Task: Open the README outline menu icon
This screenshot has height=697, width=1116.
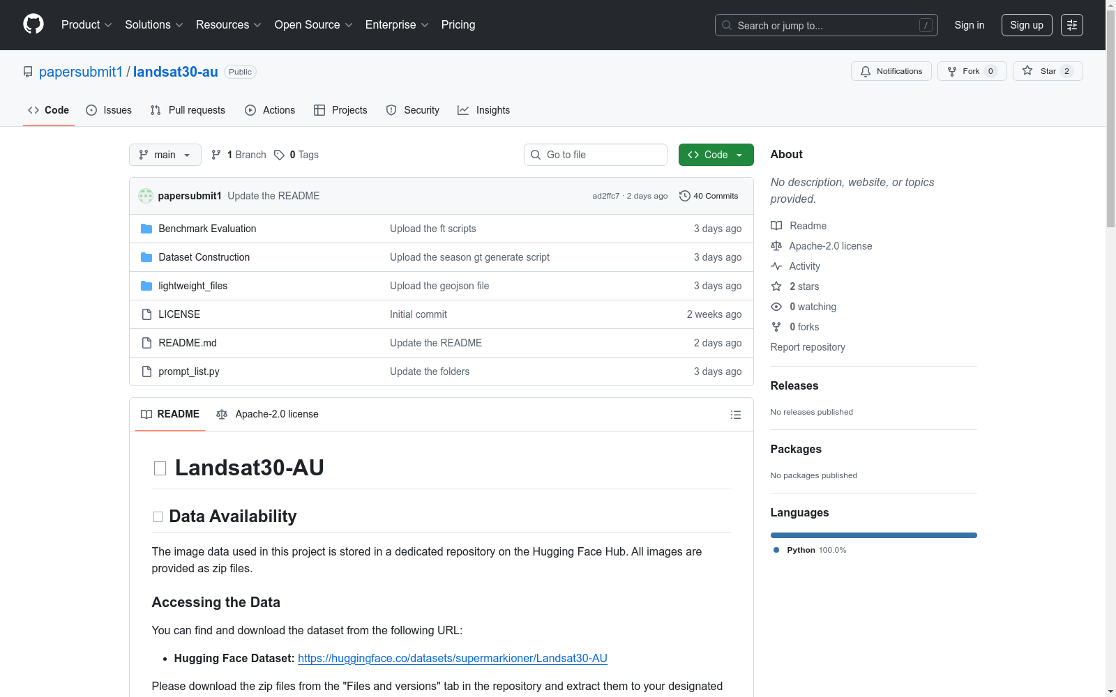Action: click(736, 415)
